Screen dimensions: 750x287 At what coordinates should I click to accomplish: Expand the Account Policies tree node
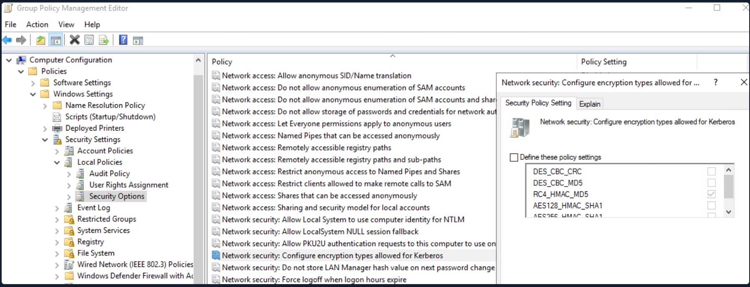(x=57, y=151)
